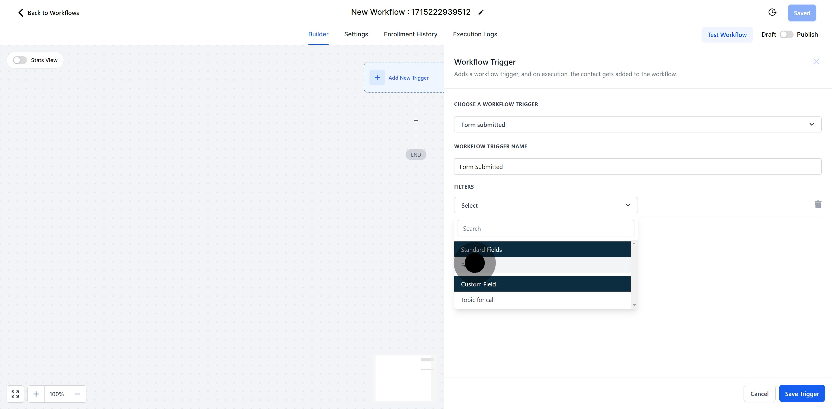Switch to the Settings tab
Screen dimensions: 832x409
tap(356, 34)
